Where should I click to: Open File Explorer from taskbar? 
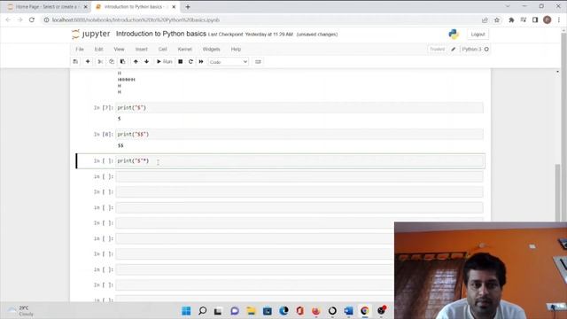tap(251, 311)
